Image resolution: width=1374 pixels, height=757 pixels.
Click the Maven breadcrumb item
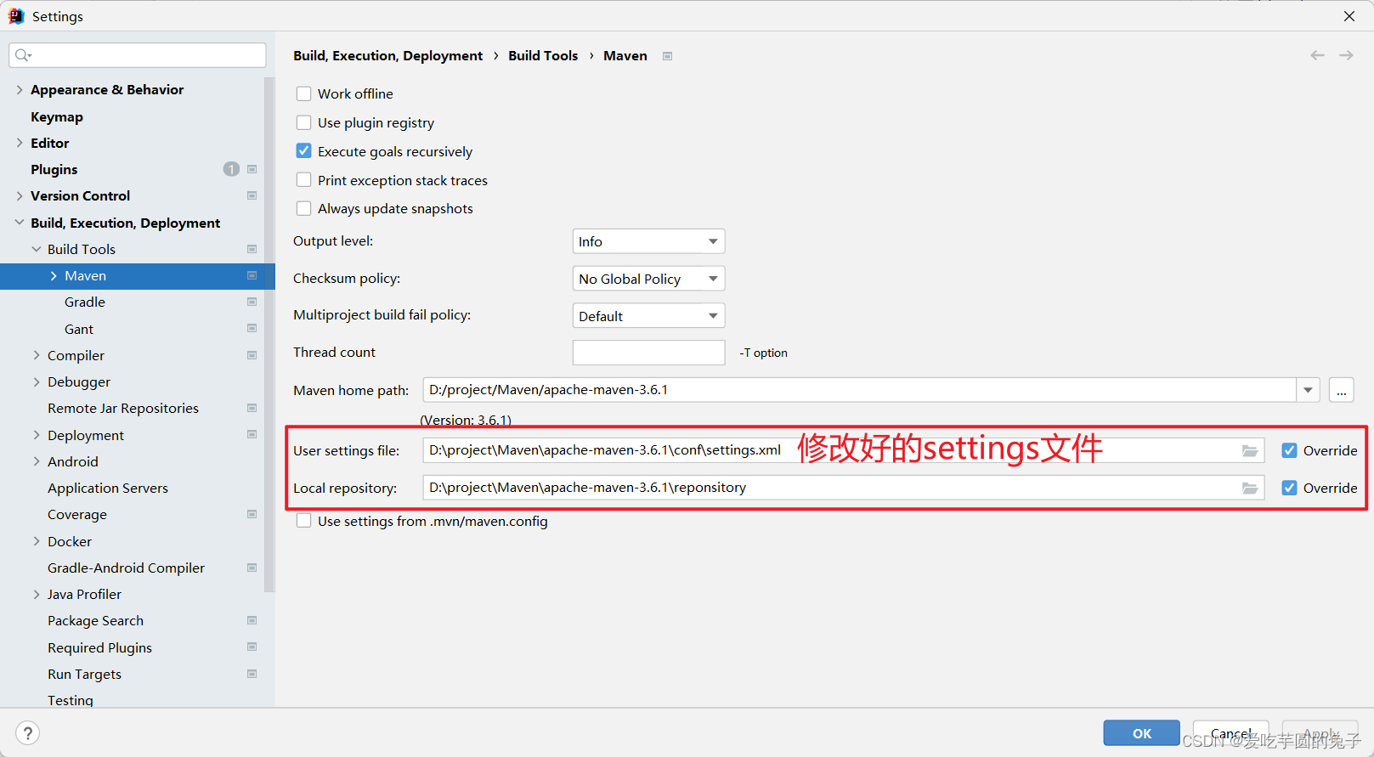click(625, 55)
